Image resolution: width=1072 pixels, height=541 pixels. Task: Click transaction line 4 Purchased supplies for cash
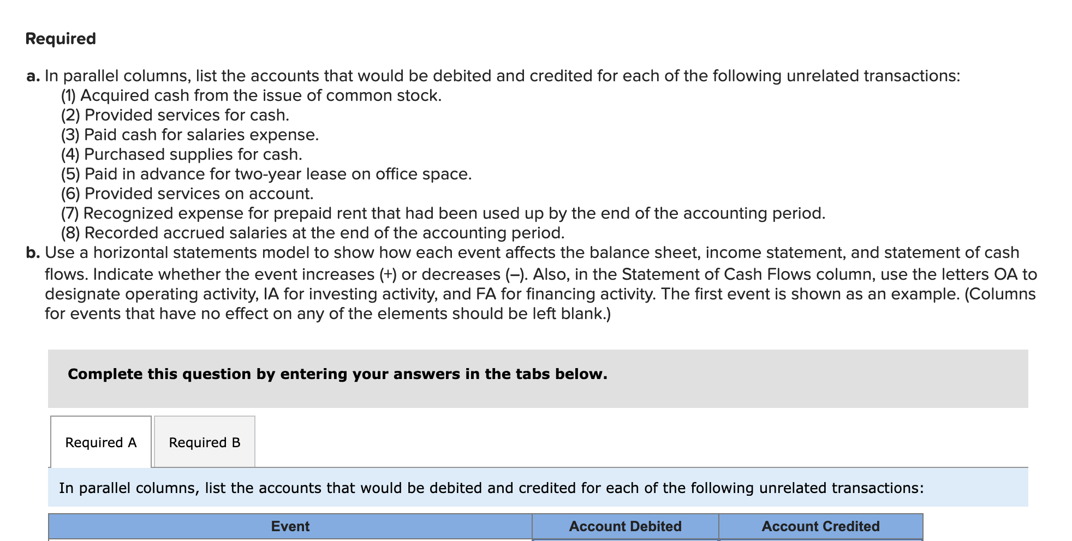tap(181, 154)
